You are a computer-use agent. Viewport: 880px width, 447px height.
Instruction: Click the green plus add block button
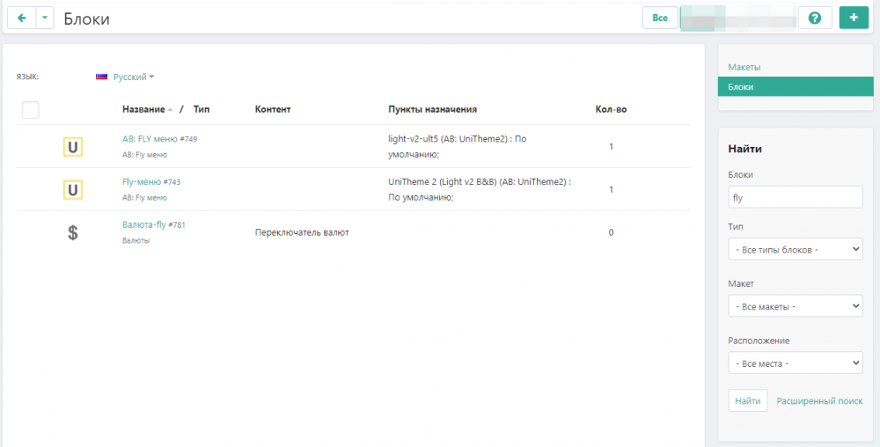(853, 18)
